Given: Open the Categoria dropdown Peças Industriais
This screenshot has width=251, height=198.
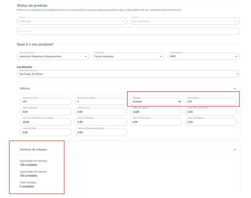Looking at the screenshot, I should click(128, 56).
